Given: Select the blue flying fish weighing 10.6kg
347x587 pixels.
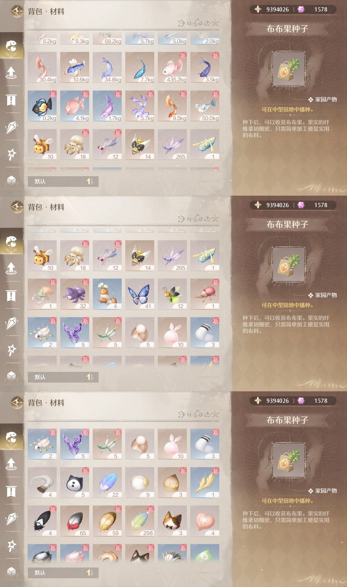Looking at the screenshot, I should point(75,67).
